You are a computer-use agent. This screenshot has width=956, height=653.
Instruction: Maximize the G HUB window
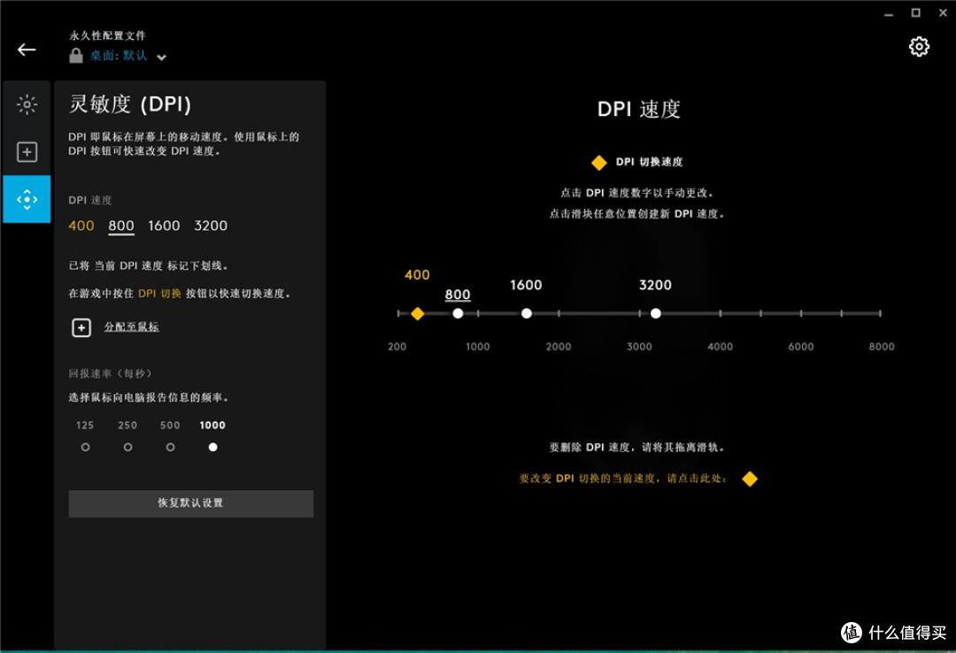pos(916,12)
